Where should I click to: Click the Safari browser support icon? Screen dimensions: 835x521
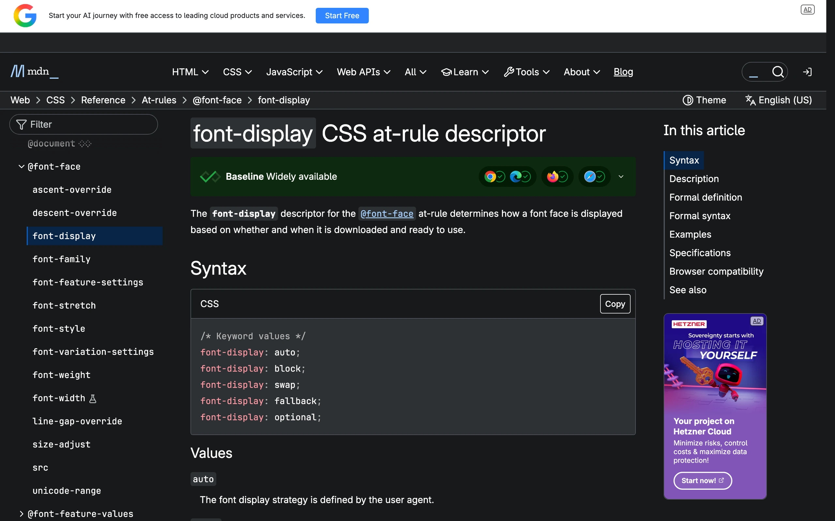tap(590, 177)
